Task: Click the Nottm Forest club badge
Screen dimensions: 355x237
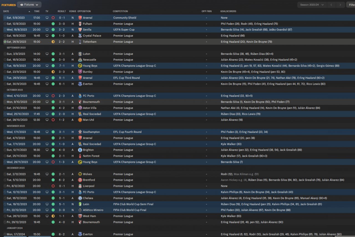Action: tap(80, 156)
